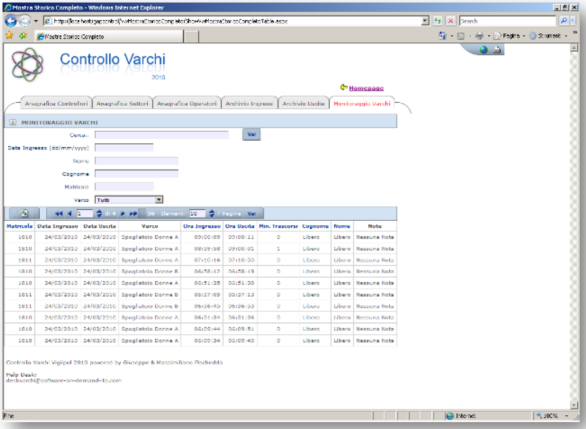The height and width of the screenshot is (429, 586).
Task: Click scrollbar down arrow on page
Action: tap(574, 405)
